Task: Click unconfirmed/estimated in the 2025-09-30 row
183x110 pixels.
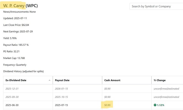Action: 167,97
